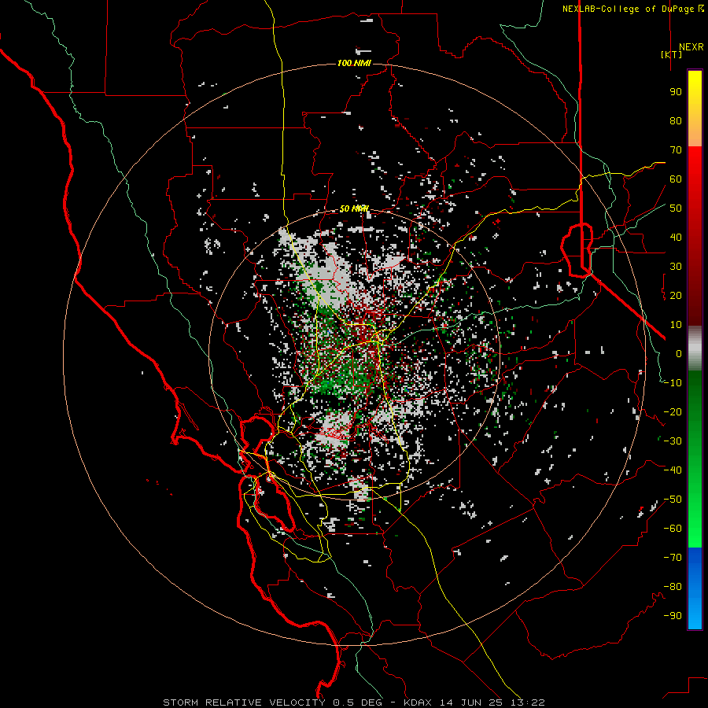The image size is (708, 708).
Task: Click the -20 value on velocity scale
Action: pyautogui.click(x=673, y=412)
